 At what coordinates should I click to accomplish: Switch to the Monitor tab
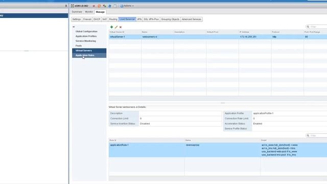click(x=89, y=12)
